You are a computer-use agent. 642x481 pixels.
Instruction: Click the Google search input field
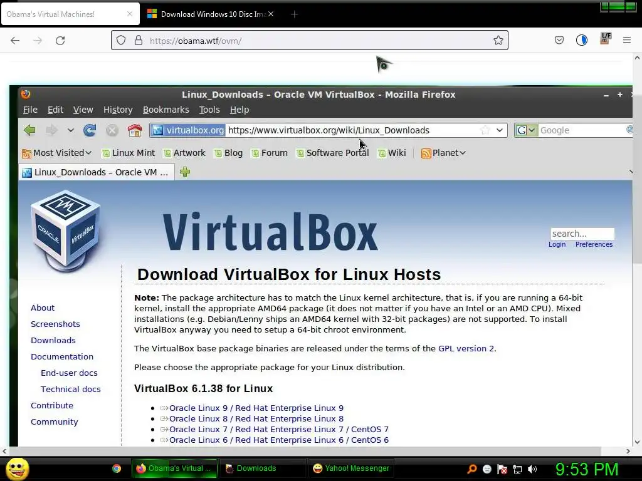[581, 130]
